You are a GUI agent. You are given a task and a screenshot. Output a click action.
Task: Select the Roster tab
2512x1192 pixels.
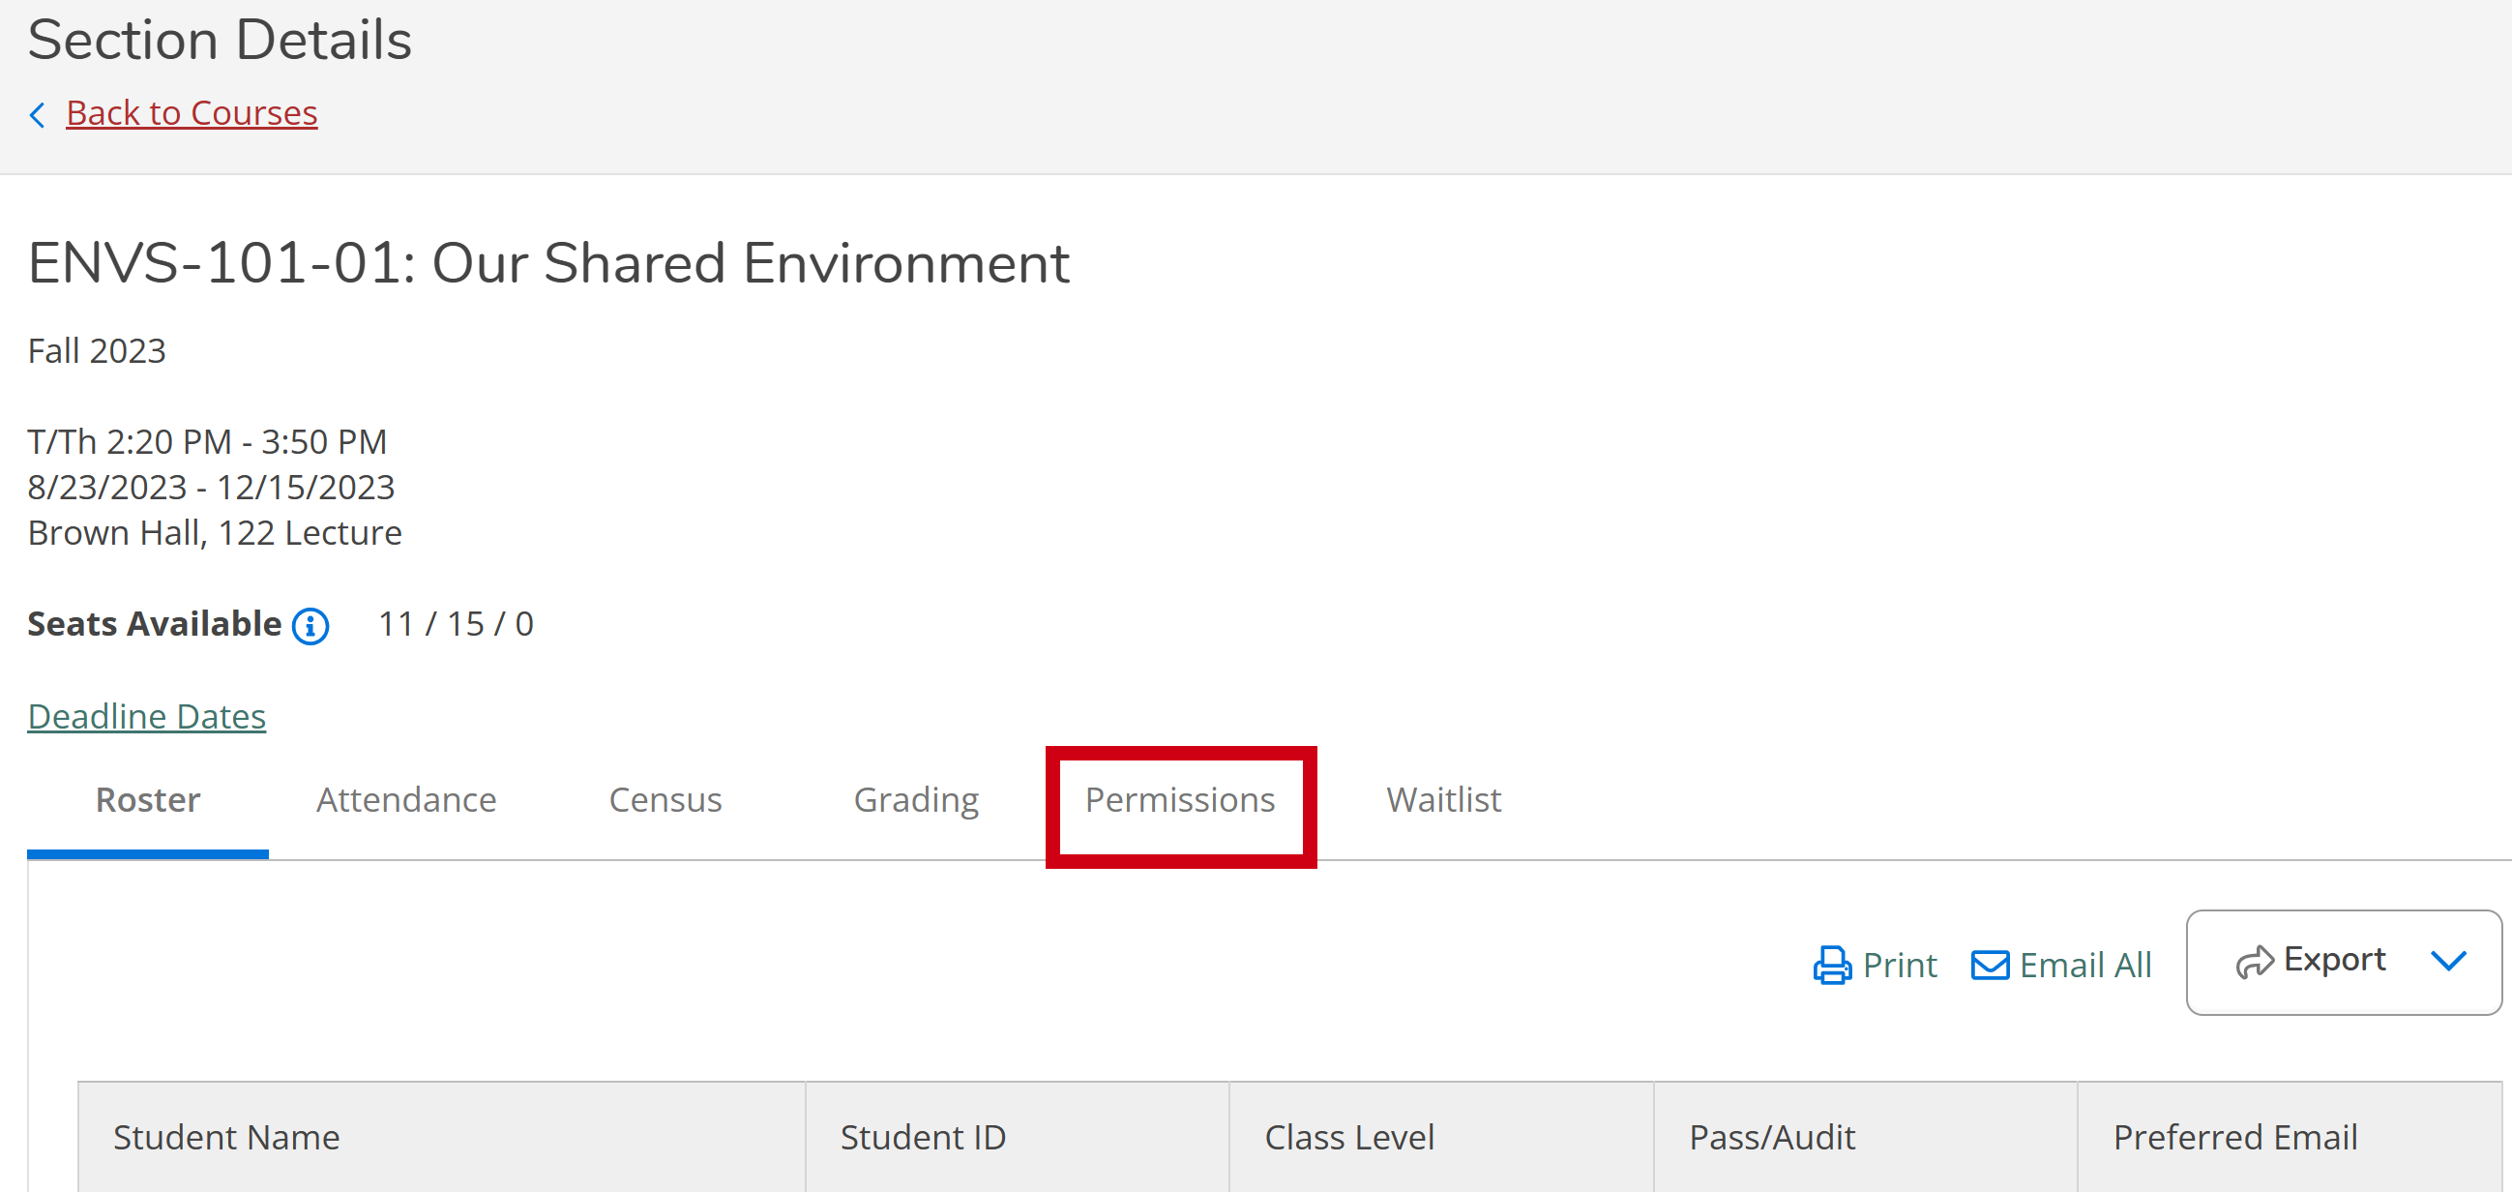pos(147,800)
